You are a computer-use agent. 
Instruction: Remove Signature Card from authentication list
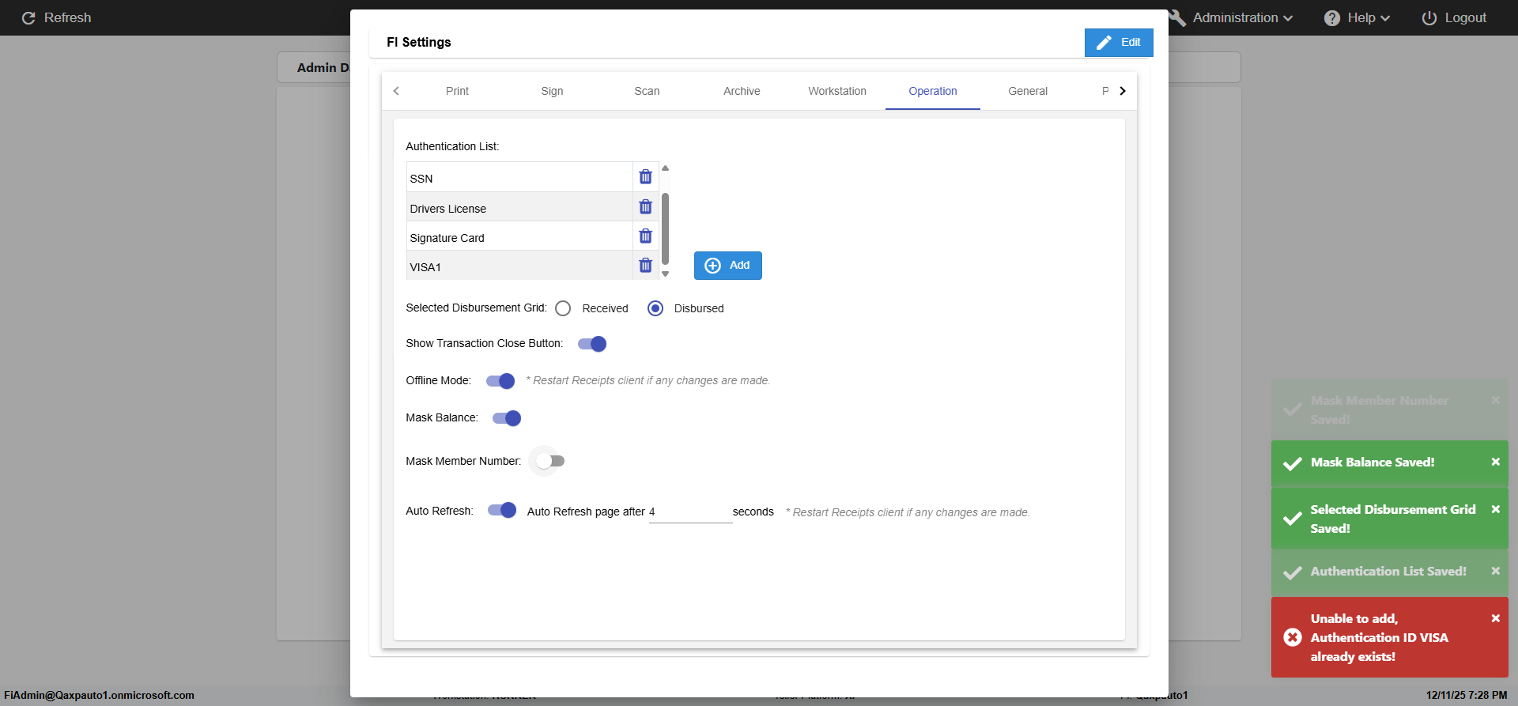645,236
